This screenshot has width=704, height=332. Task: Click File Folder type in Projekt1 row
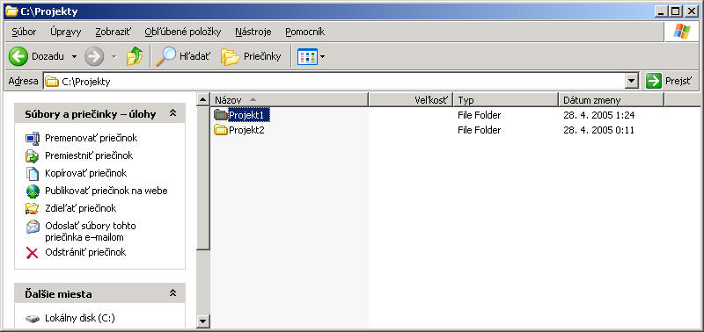coord(479,115)
